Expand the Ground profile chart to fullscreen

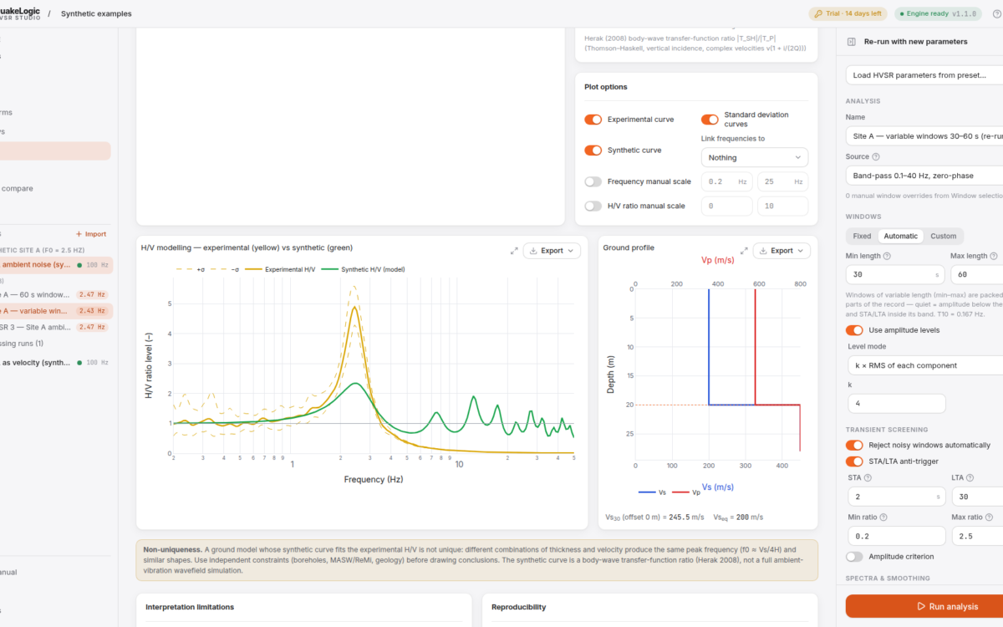pyautogui.click(x=744, y=251)
